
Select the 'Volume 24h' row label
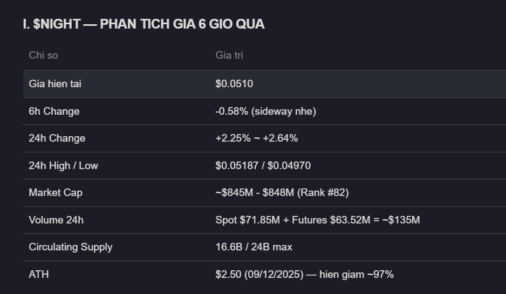pyautogui.click(x=56, y=220)
